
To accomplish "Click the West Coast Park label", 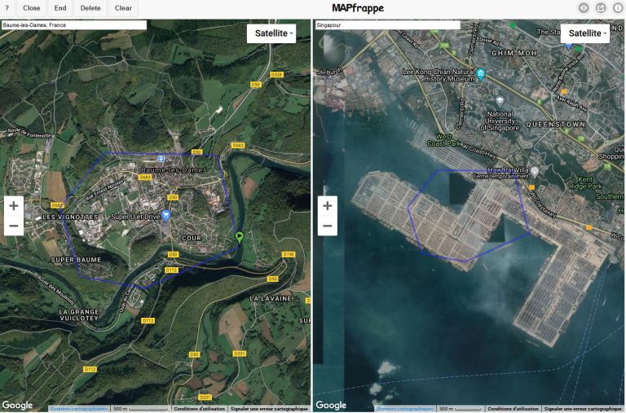I will (x=444, y=140).
